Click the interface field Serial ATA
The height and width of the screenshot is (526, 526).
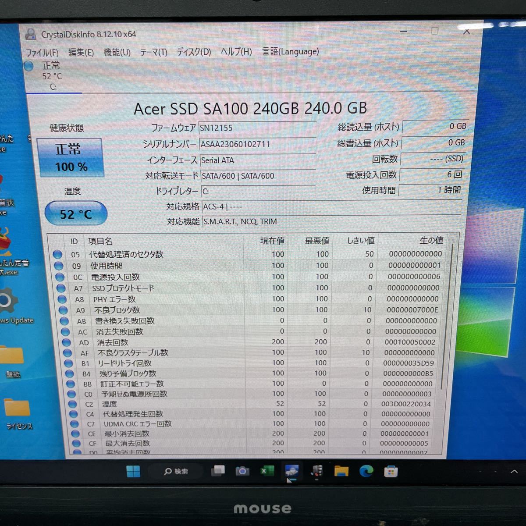pyautogui.click(x=258, y=160)
